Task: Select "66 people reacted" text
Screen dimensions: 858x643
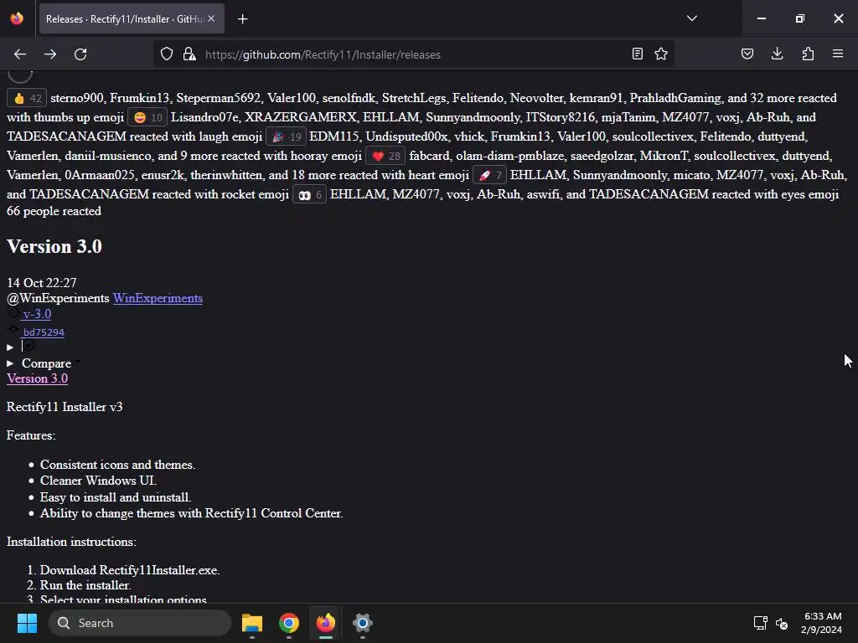Action: pyautogui.click(x=54, y=211)
